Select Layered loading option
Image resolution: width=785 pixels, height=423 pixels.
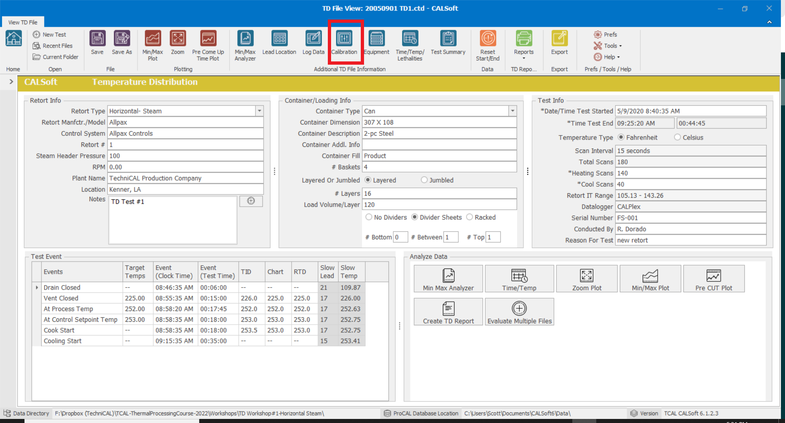click(x=368, y=180)
